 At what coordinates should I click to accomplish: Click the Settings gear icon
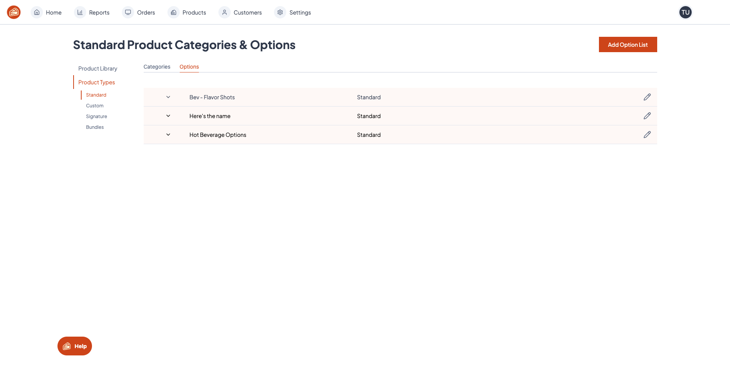280,12
